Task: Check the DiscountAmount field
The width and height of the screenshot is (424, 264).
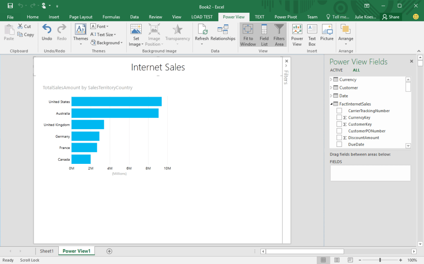Action: 339,138
